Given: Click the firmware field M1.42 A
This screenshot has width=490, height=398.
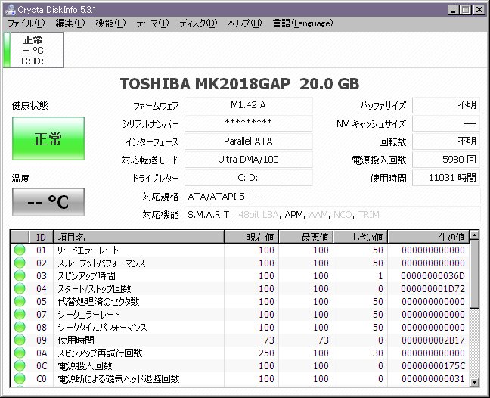Looking at the screenshot, I should pyautogui.click(x=249, y=105).
